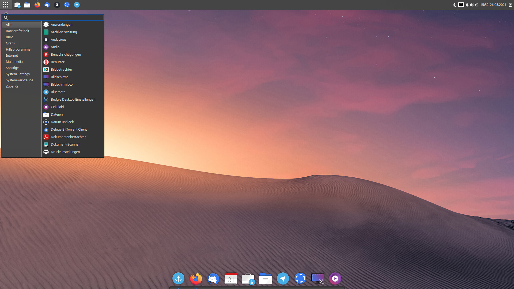Open Budgie Desktop Einstellungen entry

tap(73, 99)
